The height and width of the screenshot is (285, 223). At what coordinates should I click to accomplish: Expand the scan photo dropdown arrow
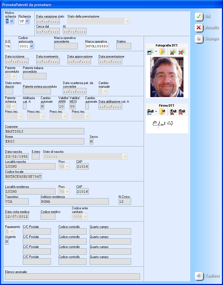156,51
